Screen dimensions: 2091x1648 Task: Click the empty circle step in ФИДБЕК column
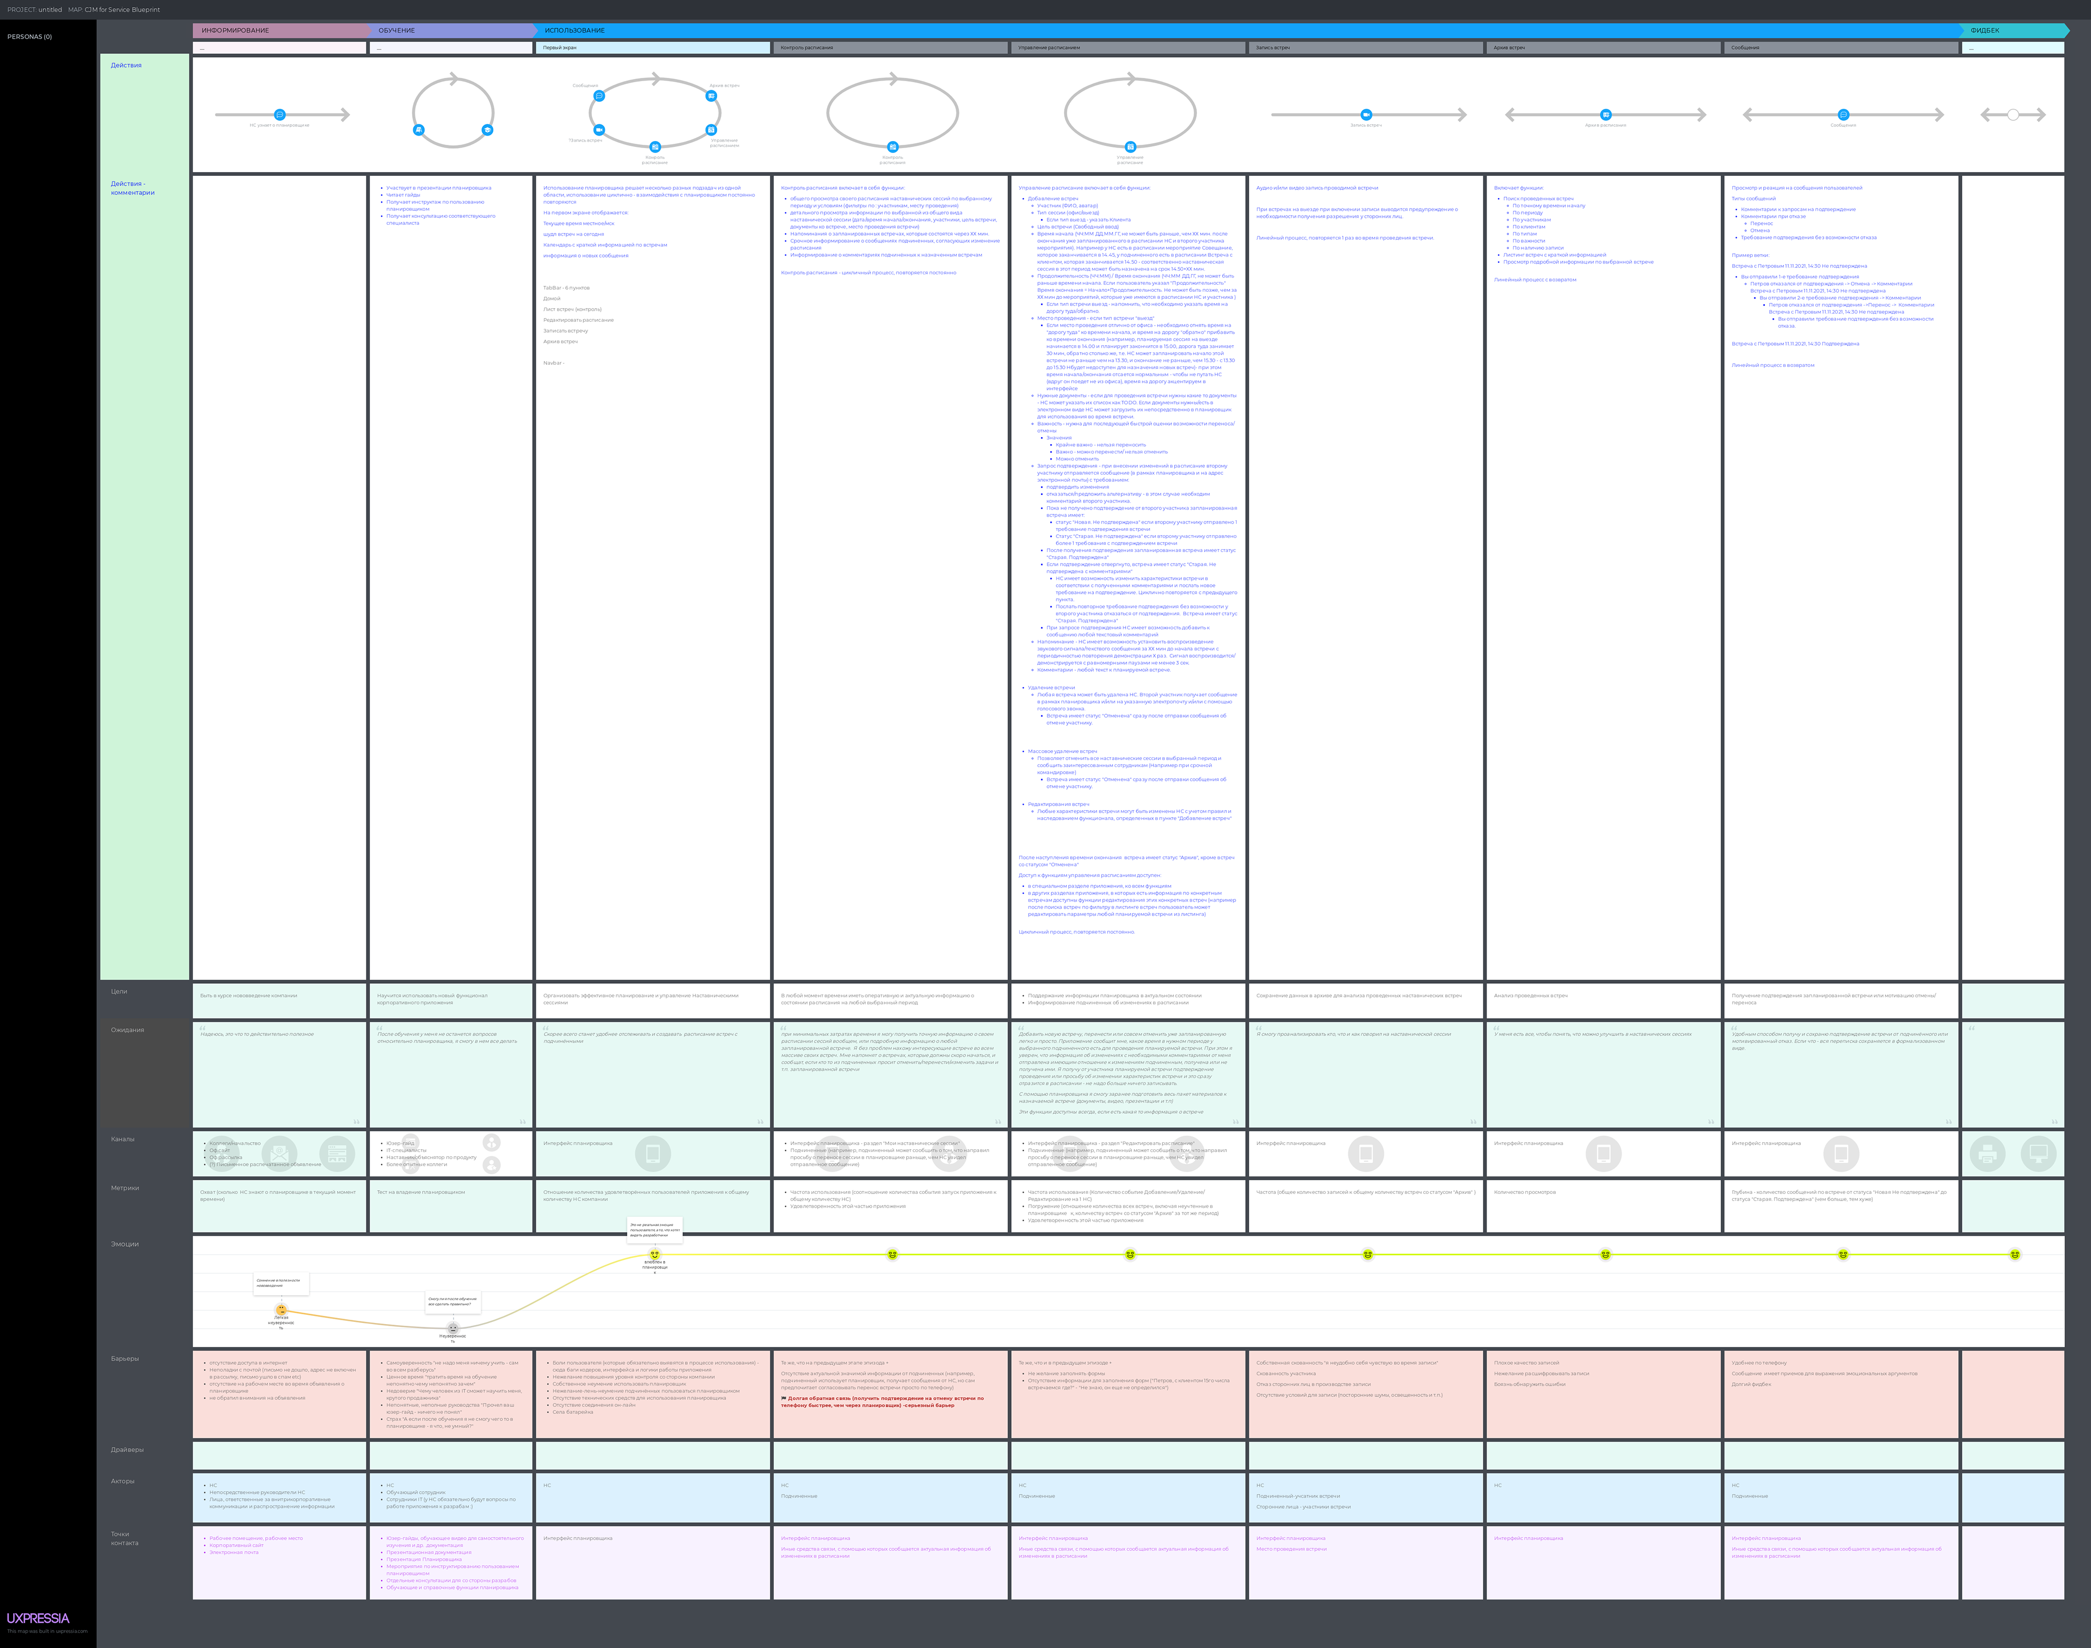click(x=2013, y=115)
